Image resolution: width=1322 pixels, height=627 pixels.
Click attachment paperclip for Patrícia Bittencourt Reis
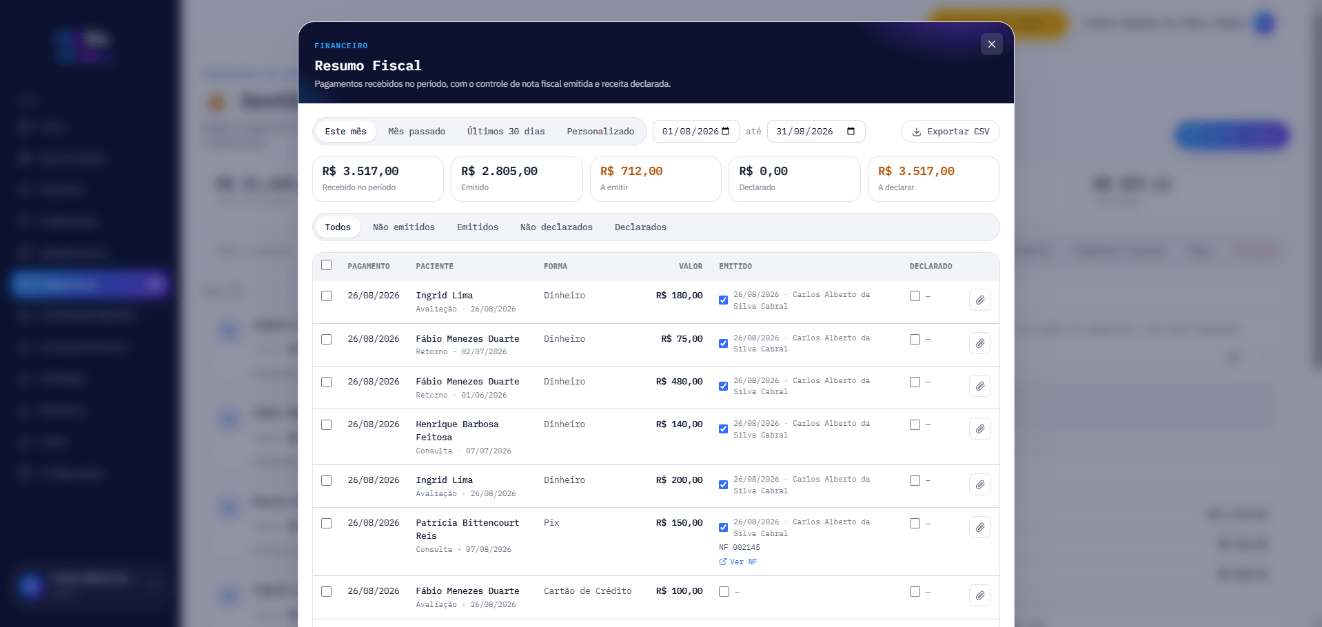point(979,527)
